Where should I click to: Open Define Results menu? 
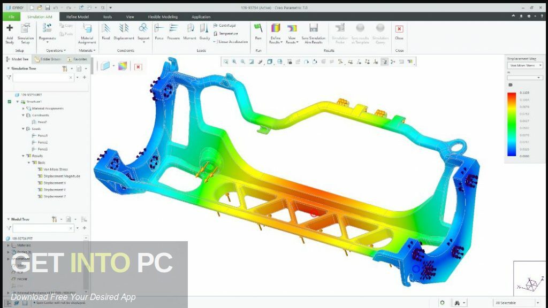pyautogui.click(x=276, y=34)
